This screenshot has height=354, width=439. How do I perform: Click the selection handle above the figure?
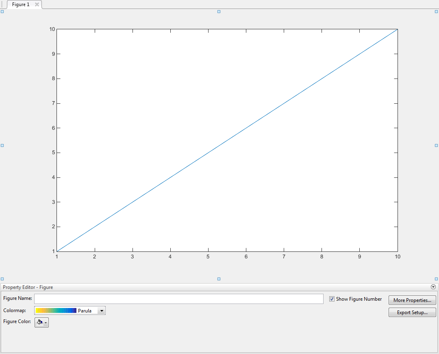pos(218,12)
